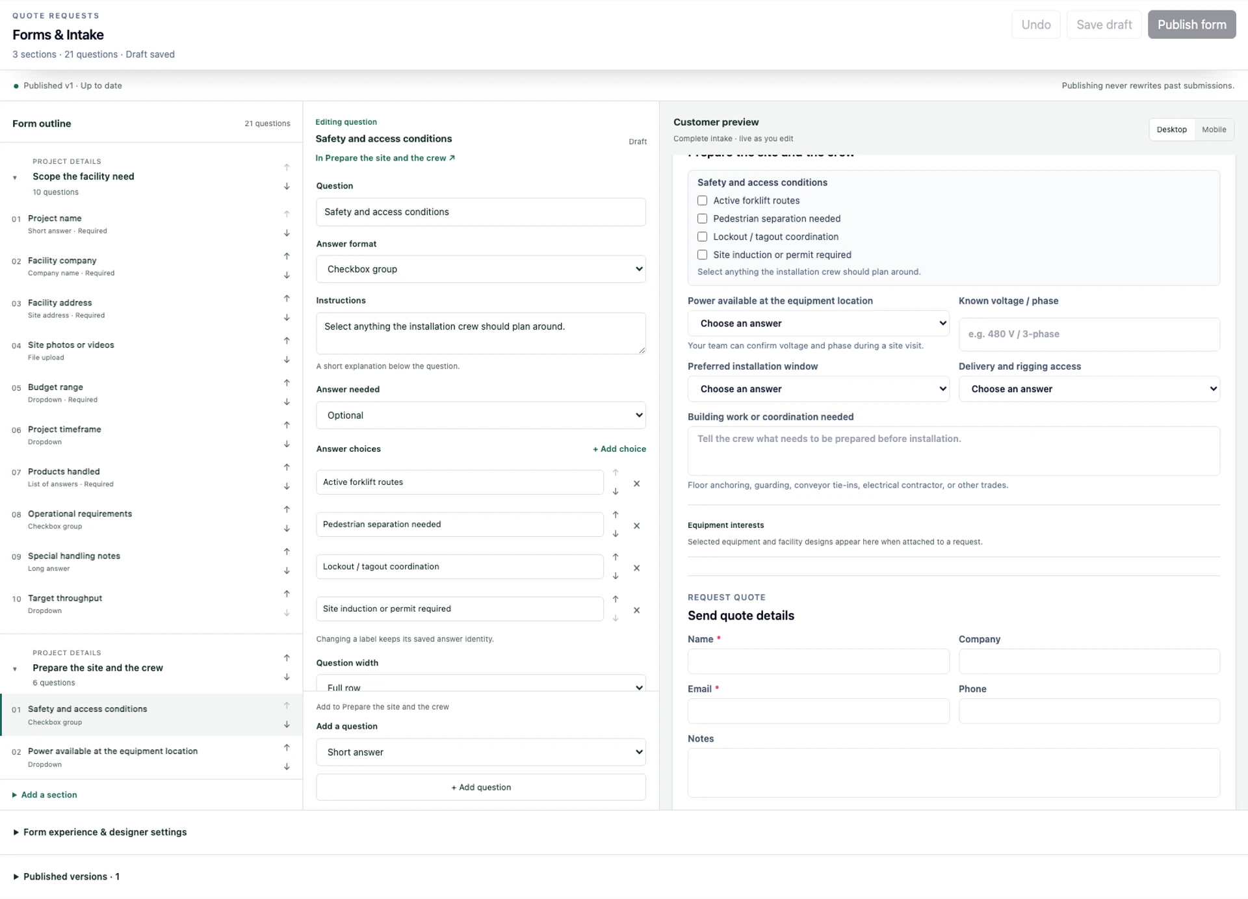Move 'Pedestrian separation needed' choice up

pos(616,515)
